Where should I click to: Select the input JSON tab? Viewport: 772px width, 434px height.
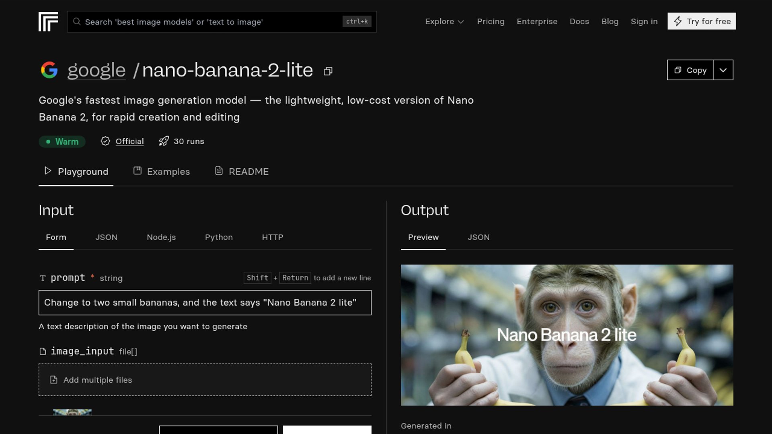click(x=107, y=237)
